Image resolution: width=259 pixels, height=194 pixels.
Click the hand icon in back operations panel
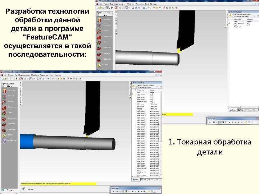coord(230,15)
